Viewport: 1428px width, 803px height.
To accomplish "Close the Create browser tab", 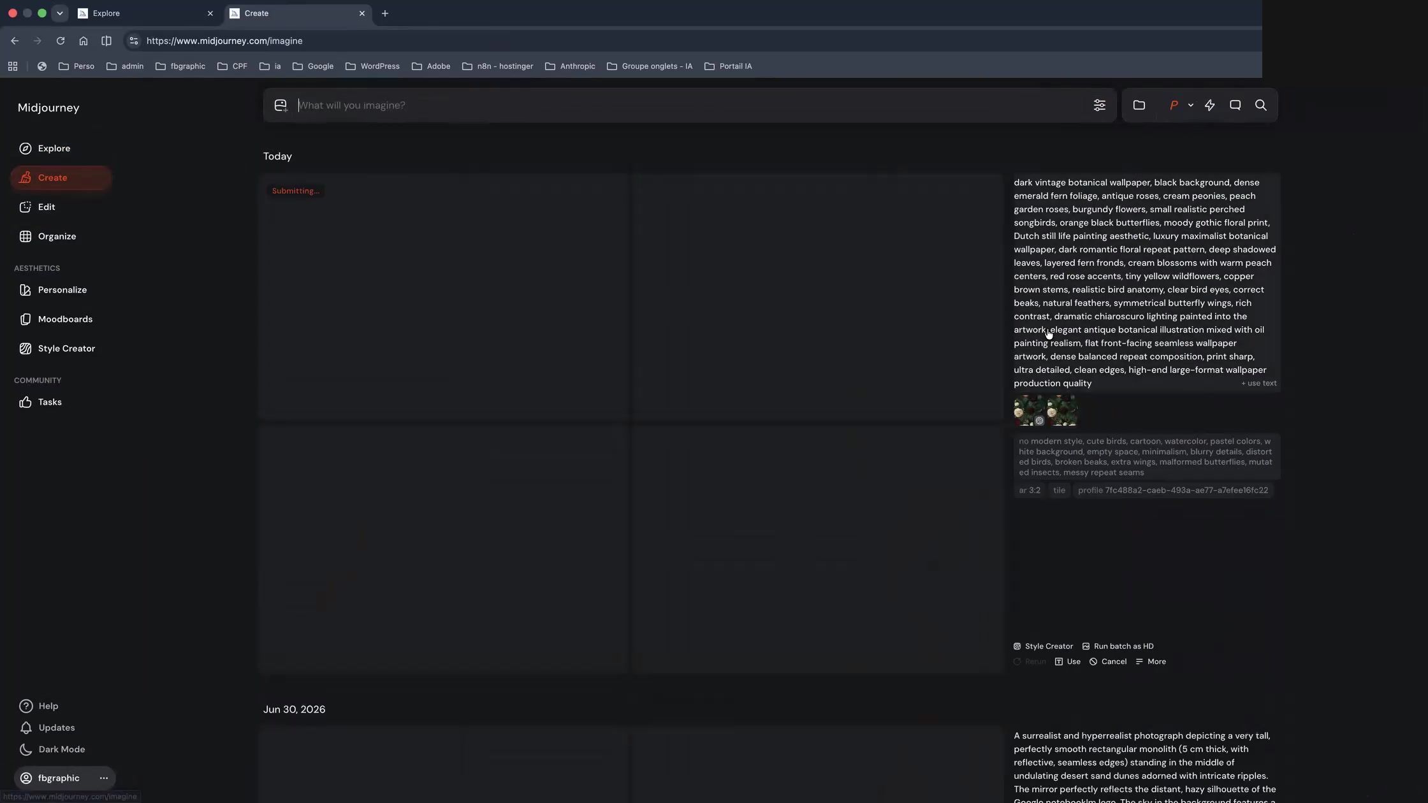I will (362, 13).
